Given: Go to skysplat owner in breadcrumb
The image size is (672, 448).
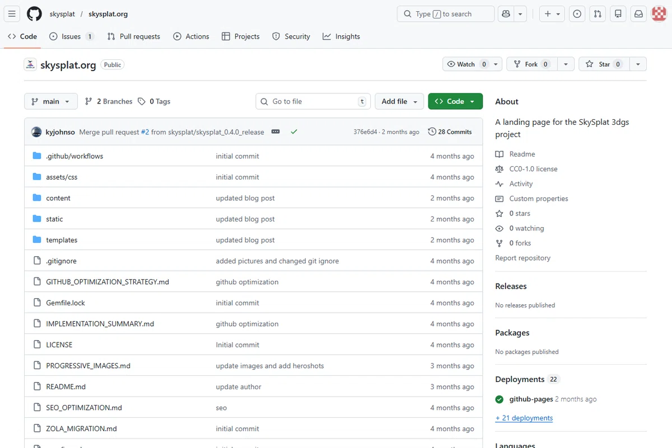Looking at the screenshot, I should (62, 14).
